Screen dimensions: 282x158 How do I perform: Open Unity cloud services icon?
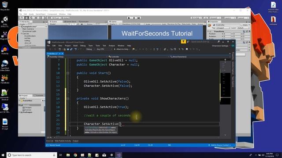206,18
